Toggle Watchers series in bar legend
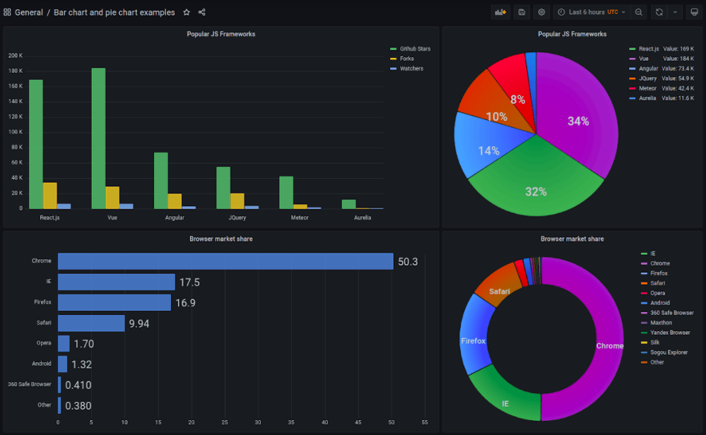 (411, 68)
